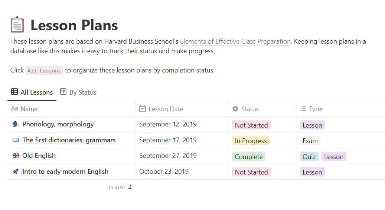Expand the COUNT calculation below the table
385x210 pixels.
click(120, 188)
